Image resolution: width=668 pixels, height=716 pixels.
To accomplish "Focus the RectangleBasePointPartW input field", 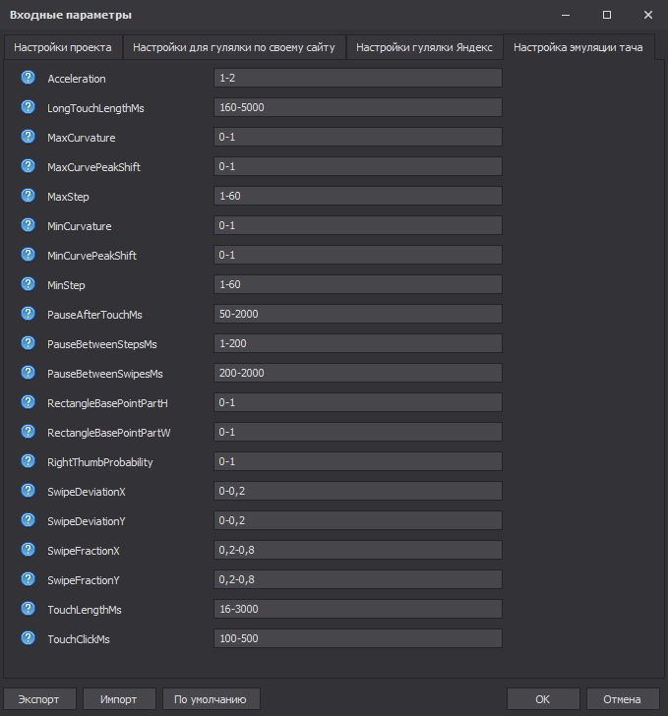I will coord(358,432).
